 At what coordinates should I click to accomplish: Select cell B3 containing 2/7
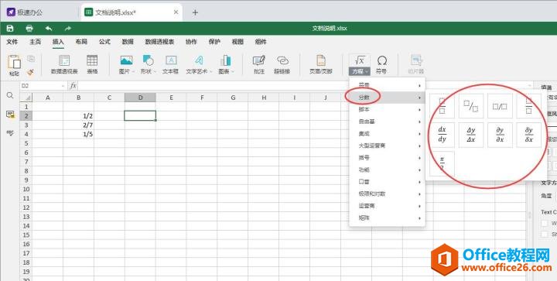(78, 125)
